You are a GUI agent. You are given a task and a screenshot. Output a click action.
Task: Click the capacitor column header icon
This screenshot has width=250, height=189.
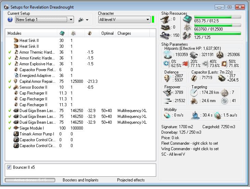pos(90,33)
